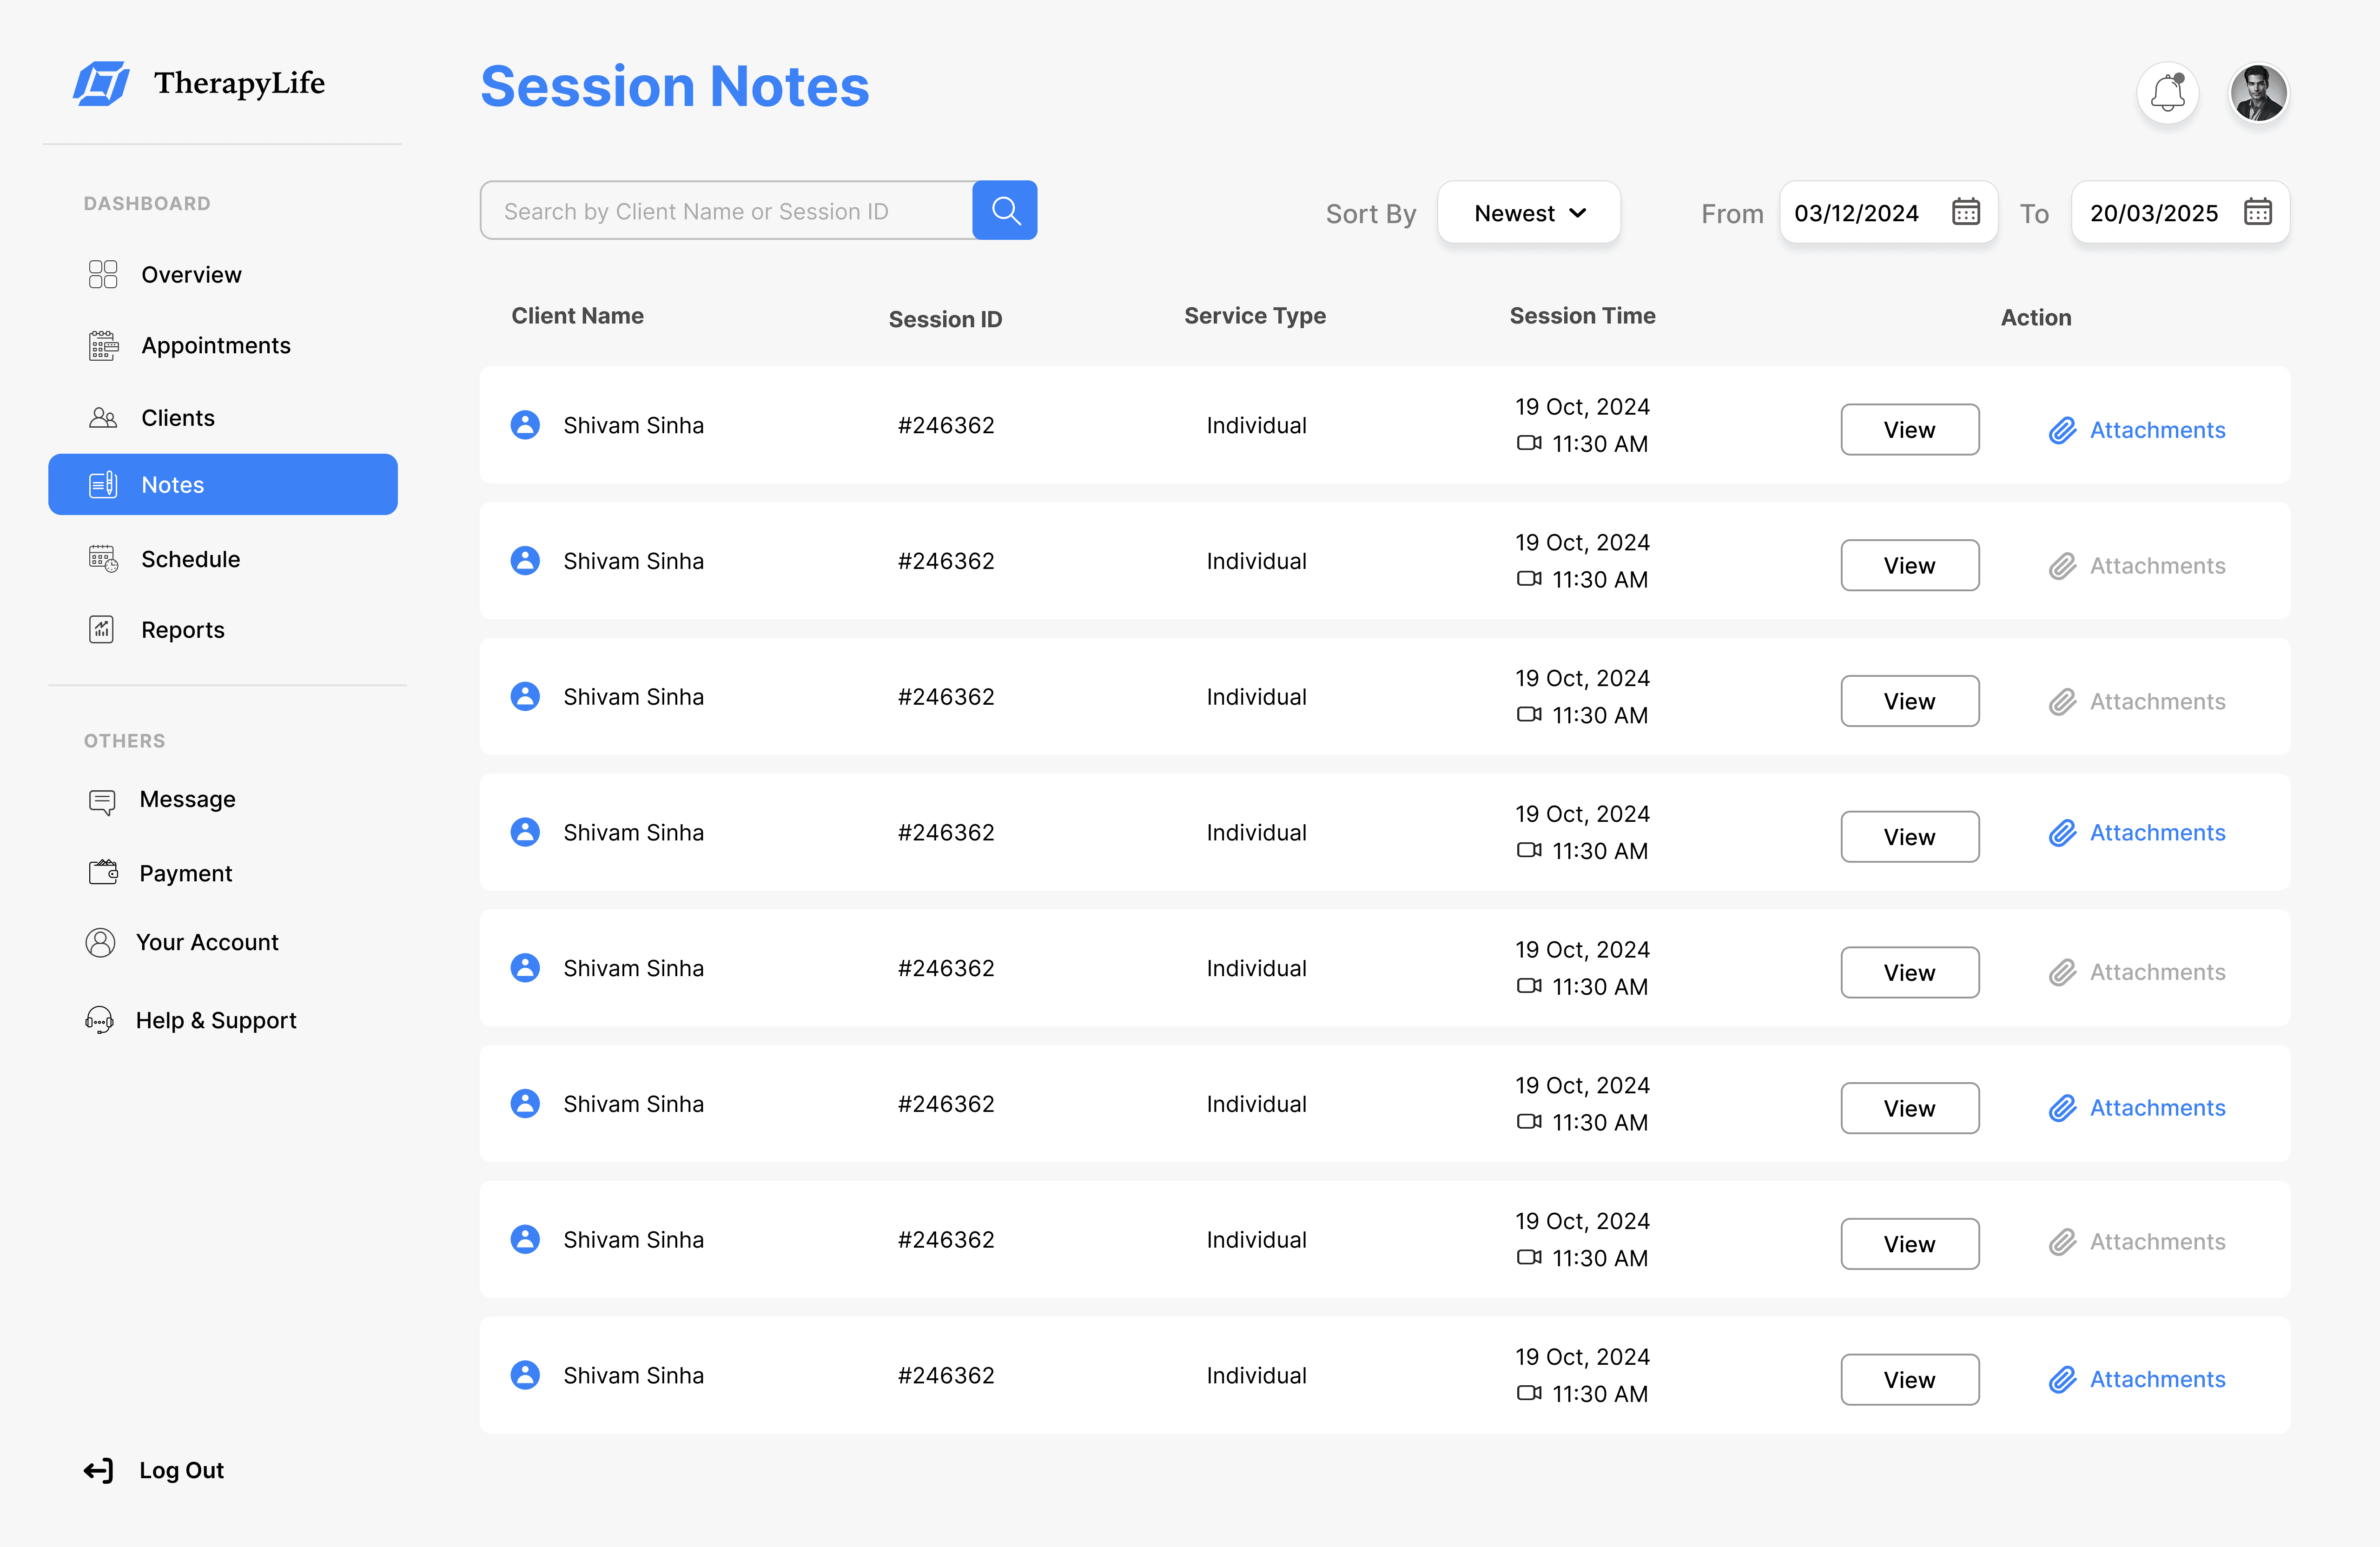Image resolution: width=2380 pixels, height=1547 pixels.
Task: Click View in the seventh session row
Action: click(x=1909, y=1245)
